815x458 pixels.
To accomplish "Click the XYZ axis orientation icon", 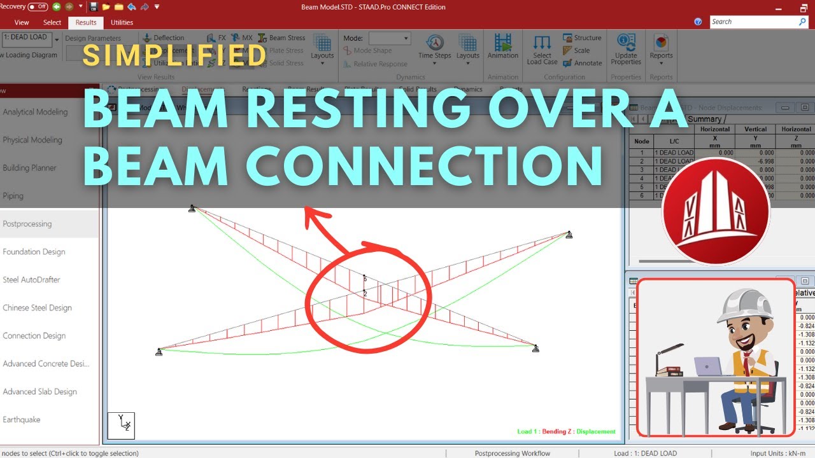I will point(121,426).
